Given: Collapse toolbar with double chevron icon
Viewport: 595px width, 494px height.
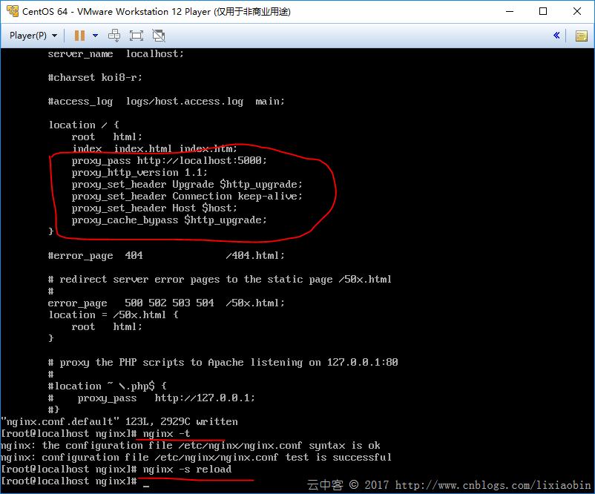Looking at the screenshot, I should point(556,36).
